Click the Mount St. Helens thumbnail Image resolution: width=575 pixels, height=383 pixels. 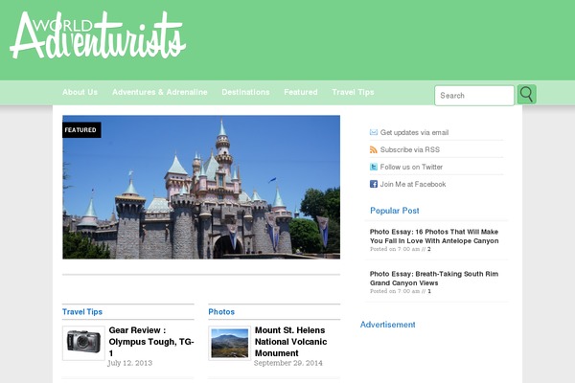[230, 343]
